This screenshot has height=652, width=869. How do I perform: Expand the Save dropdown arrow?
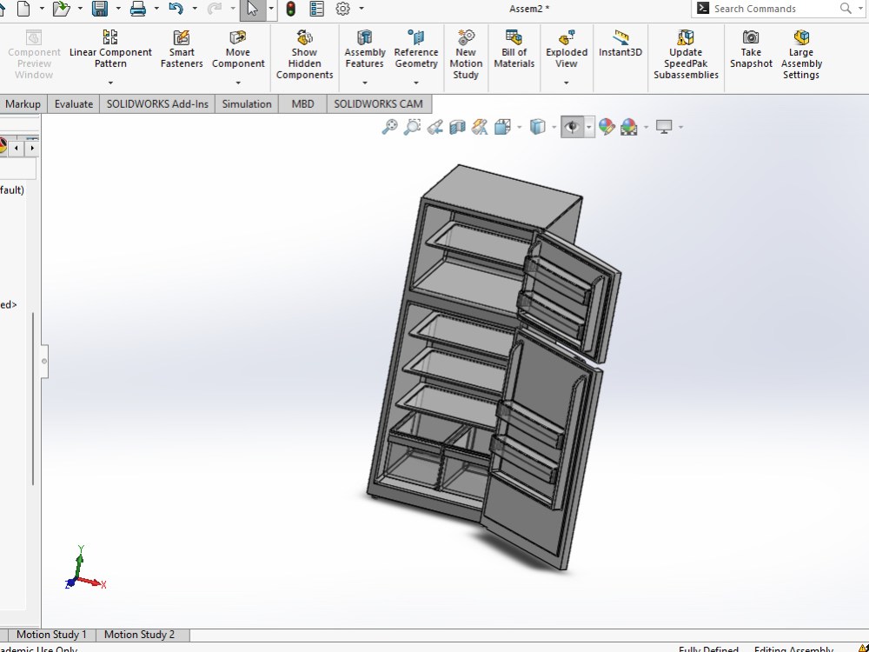(118, 9)
